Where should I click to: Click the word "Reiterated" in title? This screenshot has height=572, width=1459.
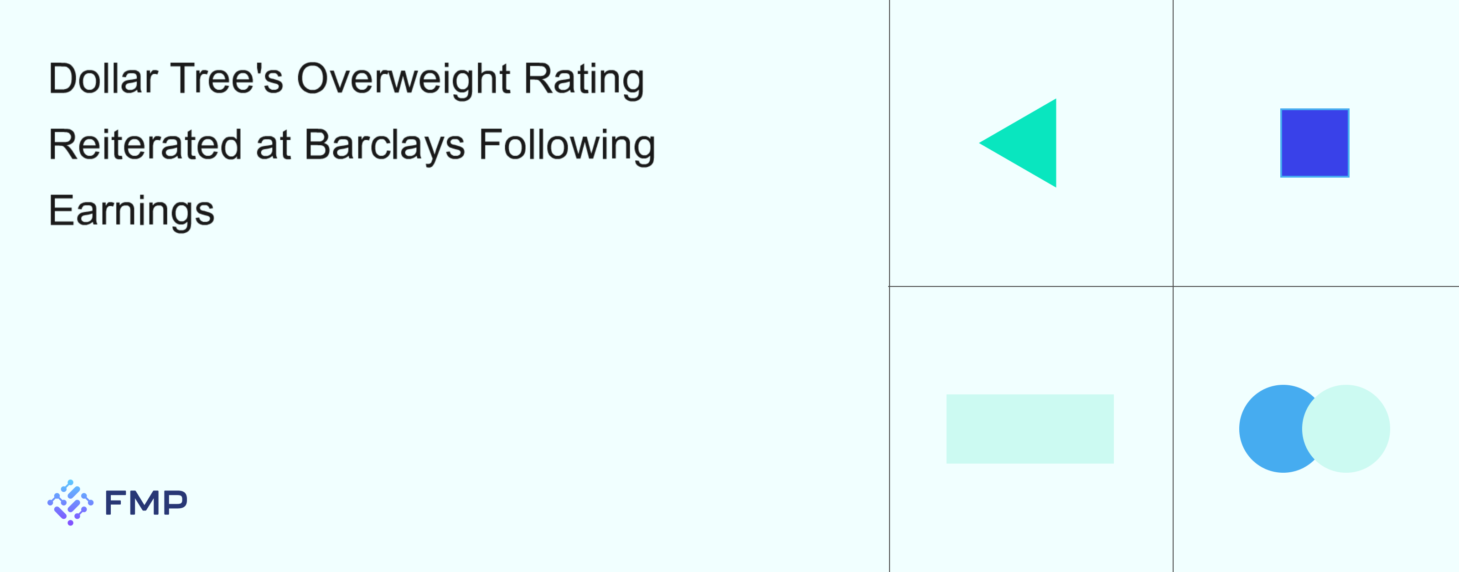pyautogui.click(x=145, y=145)
